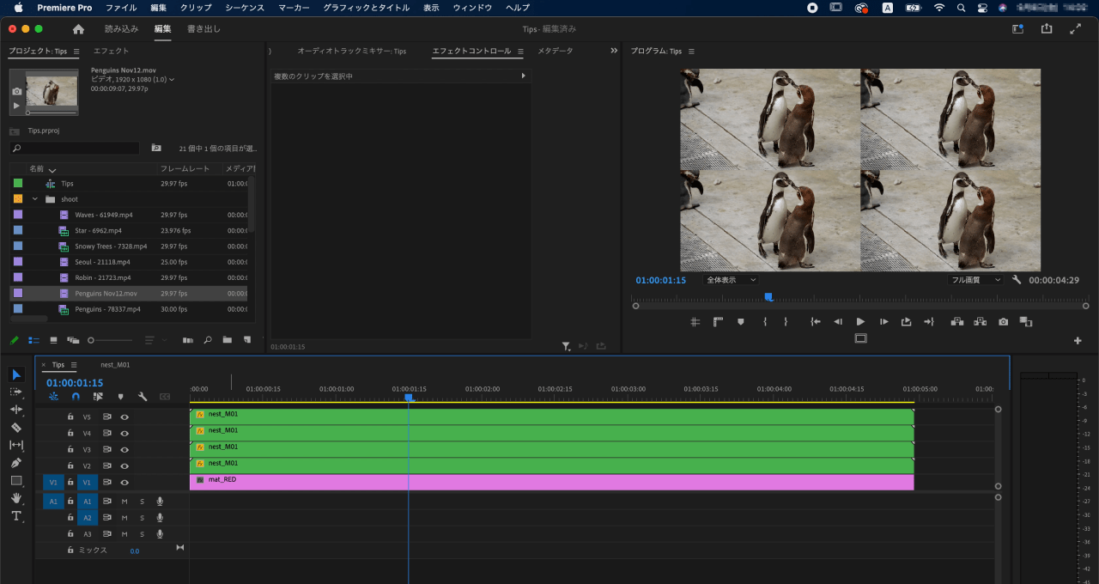Click the thumbnail size zoom slider
Screen dimensions: 1099x584
click(112, 340)
